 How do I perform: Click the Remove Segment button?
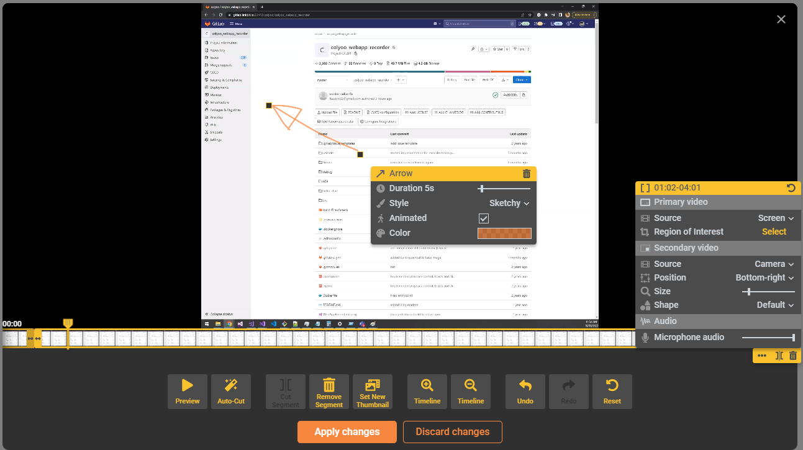tap(329, 392)
